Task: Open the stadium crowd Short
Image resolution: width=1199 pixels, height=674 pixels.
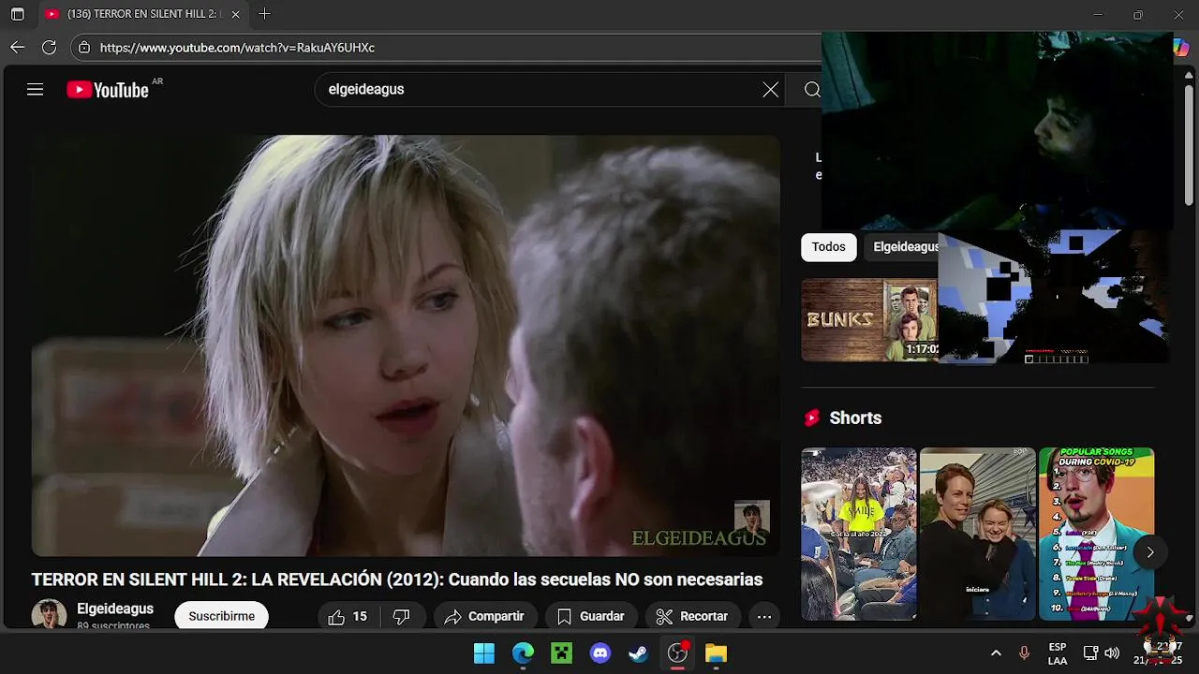Action: (858, 534)
